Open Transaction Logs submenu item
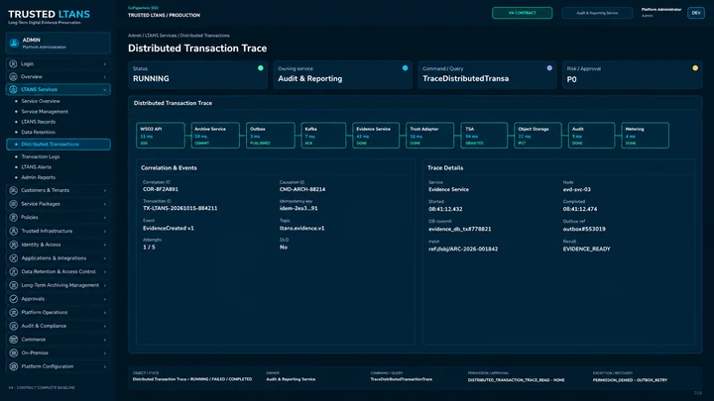Viewport: 714px width, 401px height. pyautogui.click(x=41, y=156)
